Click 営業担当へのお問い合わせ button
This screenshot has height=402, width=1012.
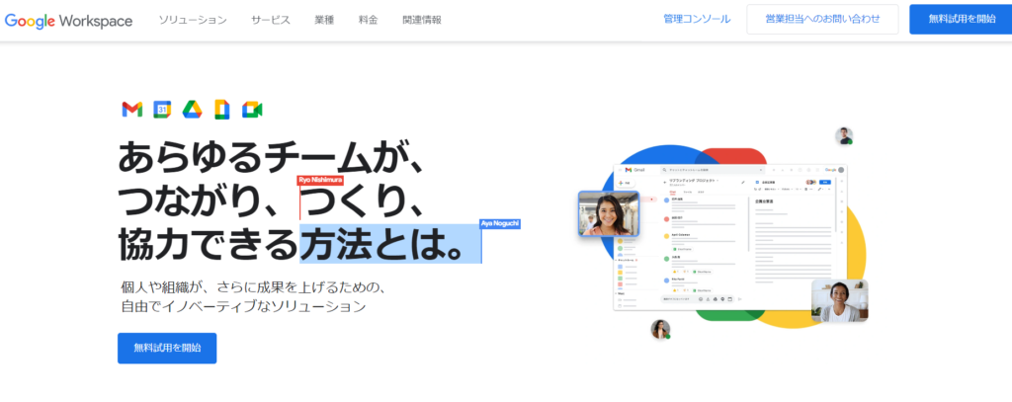click(822, 20)
